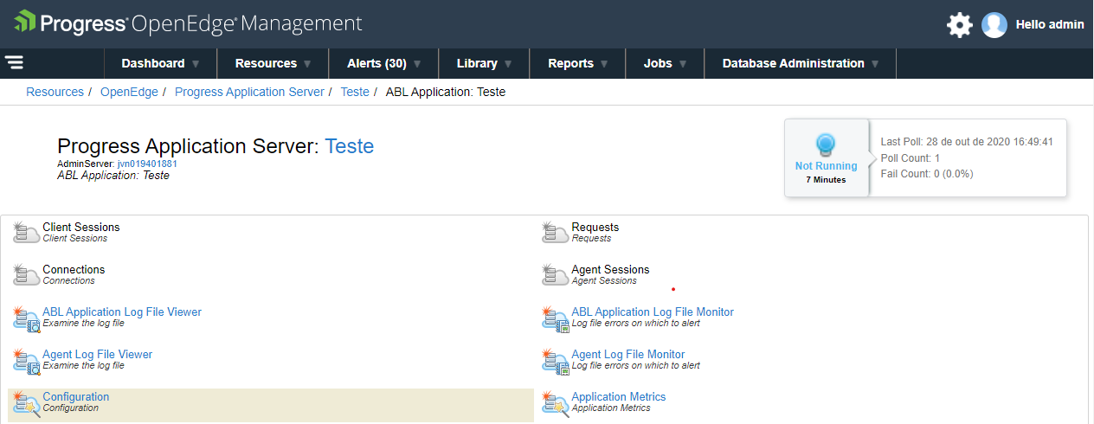The height and width of the screenshot is (424, 1094).
Task: Click the Agent Log File Monitor icon
Action: point(555,361)
